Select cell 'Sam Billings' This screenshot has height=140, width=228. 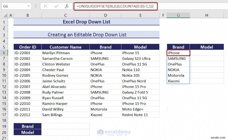pyautogui.click(x=66, y=115)
